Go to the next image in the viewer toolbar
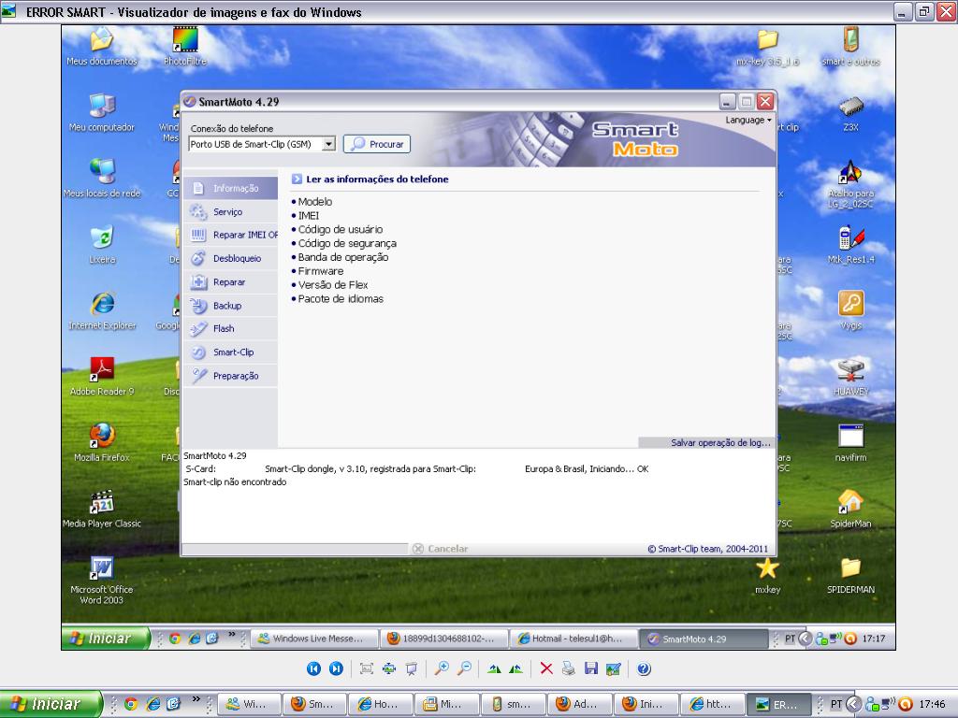Screen dimensions: 958x718 point(336,668)
